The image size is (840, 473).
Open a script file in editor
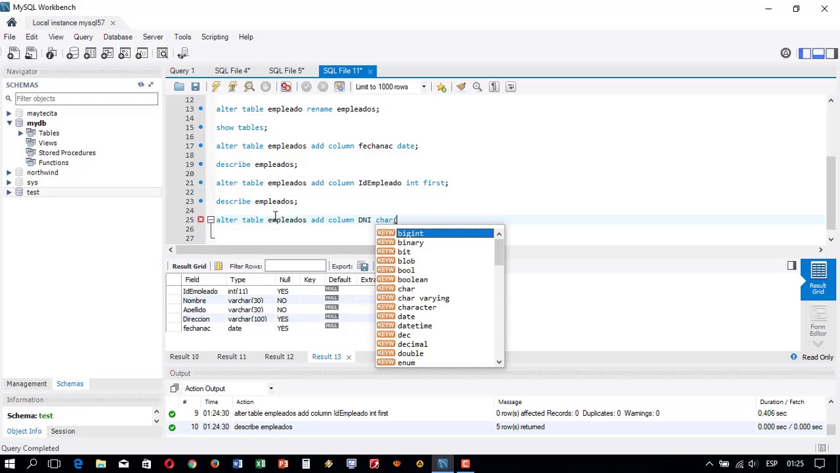click(x=179, y=87)
